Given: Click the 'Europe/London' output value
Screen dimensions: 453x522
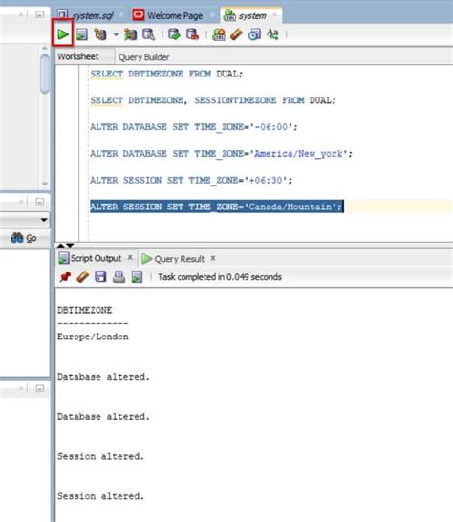Looking at the screenshot, I should point(93,337).
